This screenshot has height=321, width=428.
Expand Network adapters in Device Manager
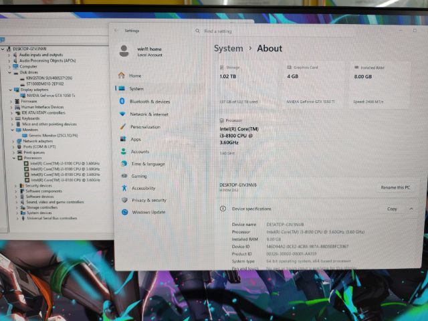point(13,141)
